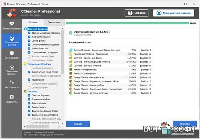Viewport: 200px width, 139px height.
Task: Uncheck the Кэш эскизов checkbox
Action: tap(29, 80)
